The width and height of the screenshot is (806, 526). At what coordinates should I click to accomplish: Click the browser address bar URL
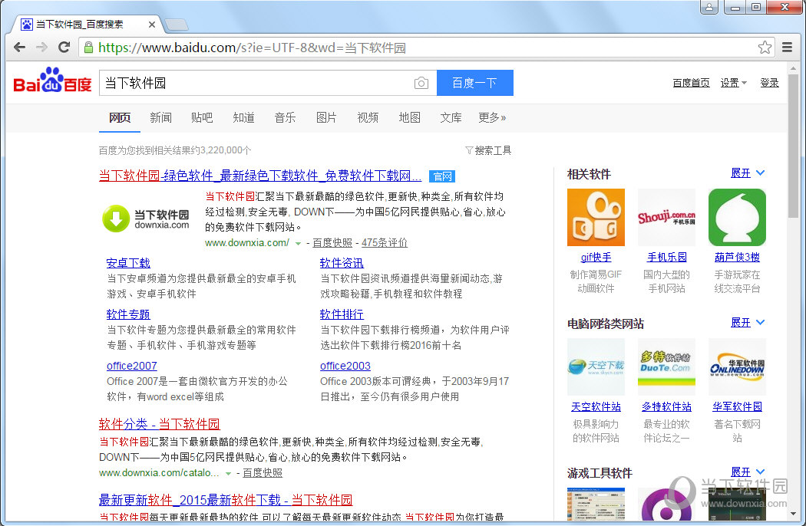(x=252, y=48)
